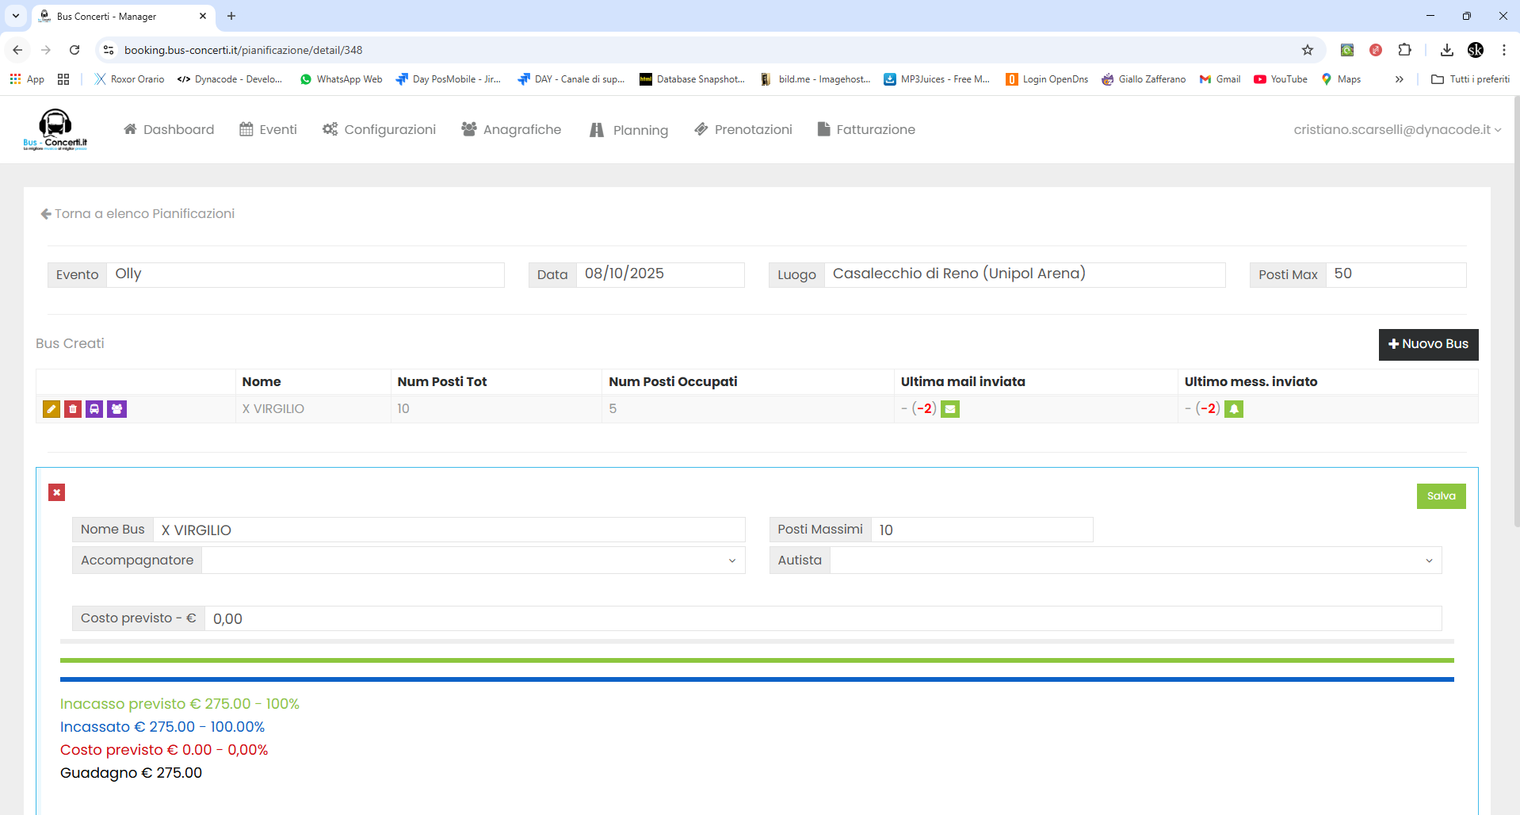Close the bus edit panel with the red X
This screenshot has width=1520, height=815.
point(57,492)
